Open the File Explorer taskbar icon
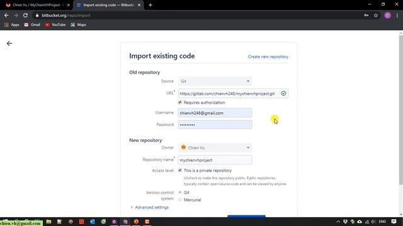 (48, 222)
